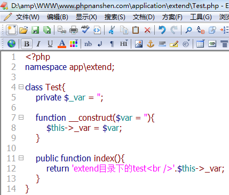Click the Anchor icon

tap(151, 44)
